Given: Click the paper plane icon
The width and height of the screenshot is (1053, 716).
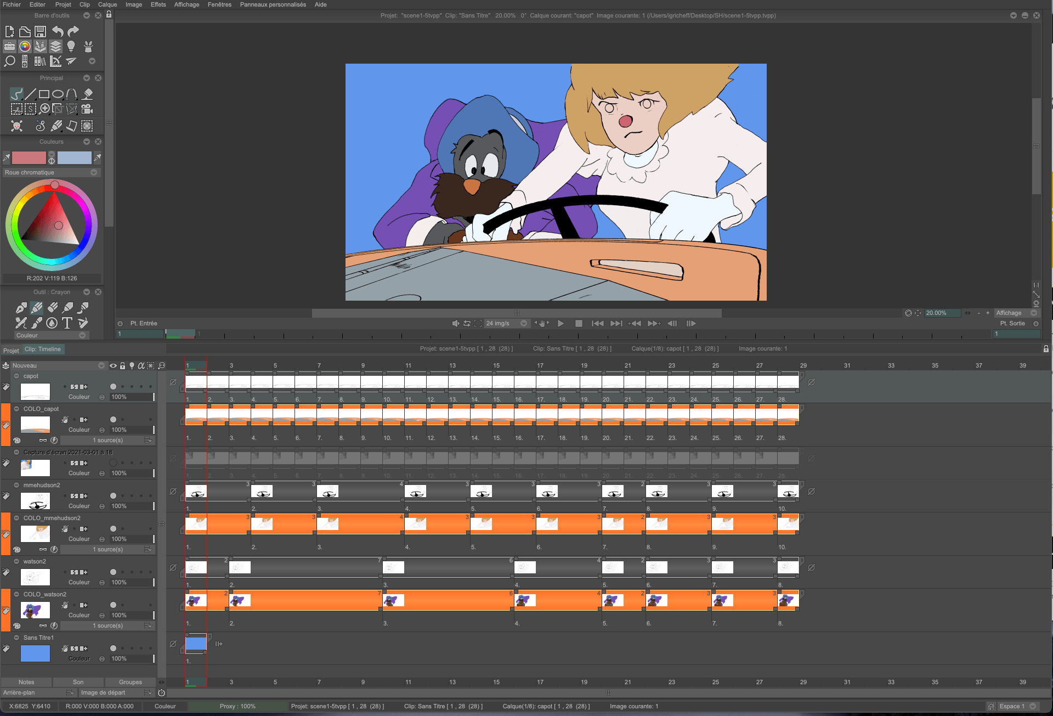Looking at the screenshot, I should pyautogui.click(x=71, y=61).
